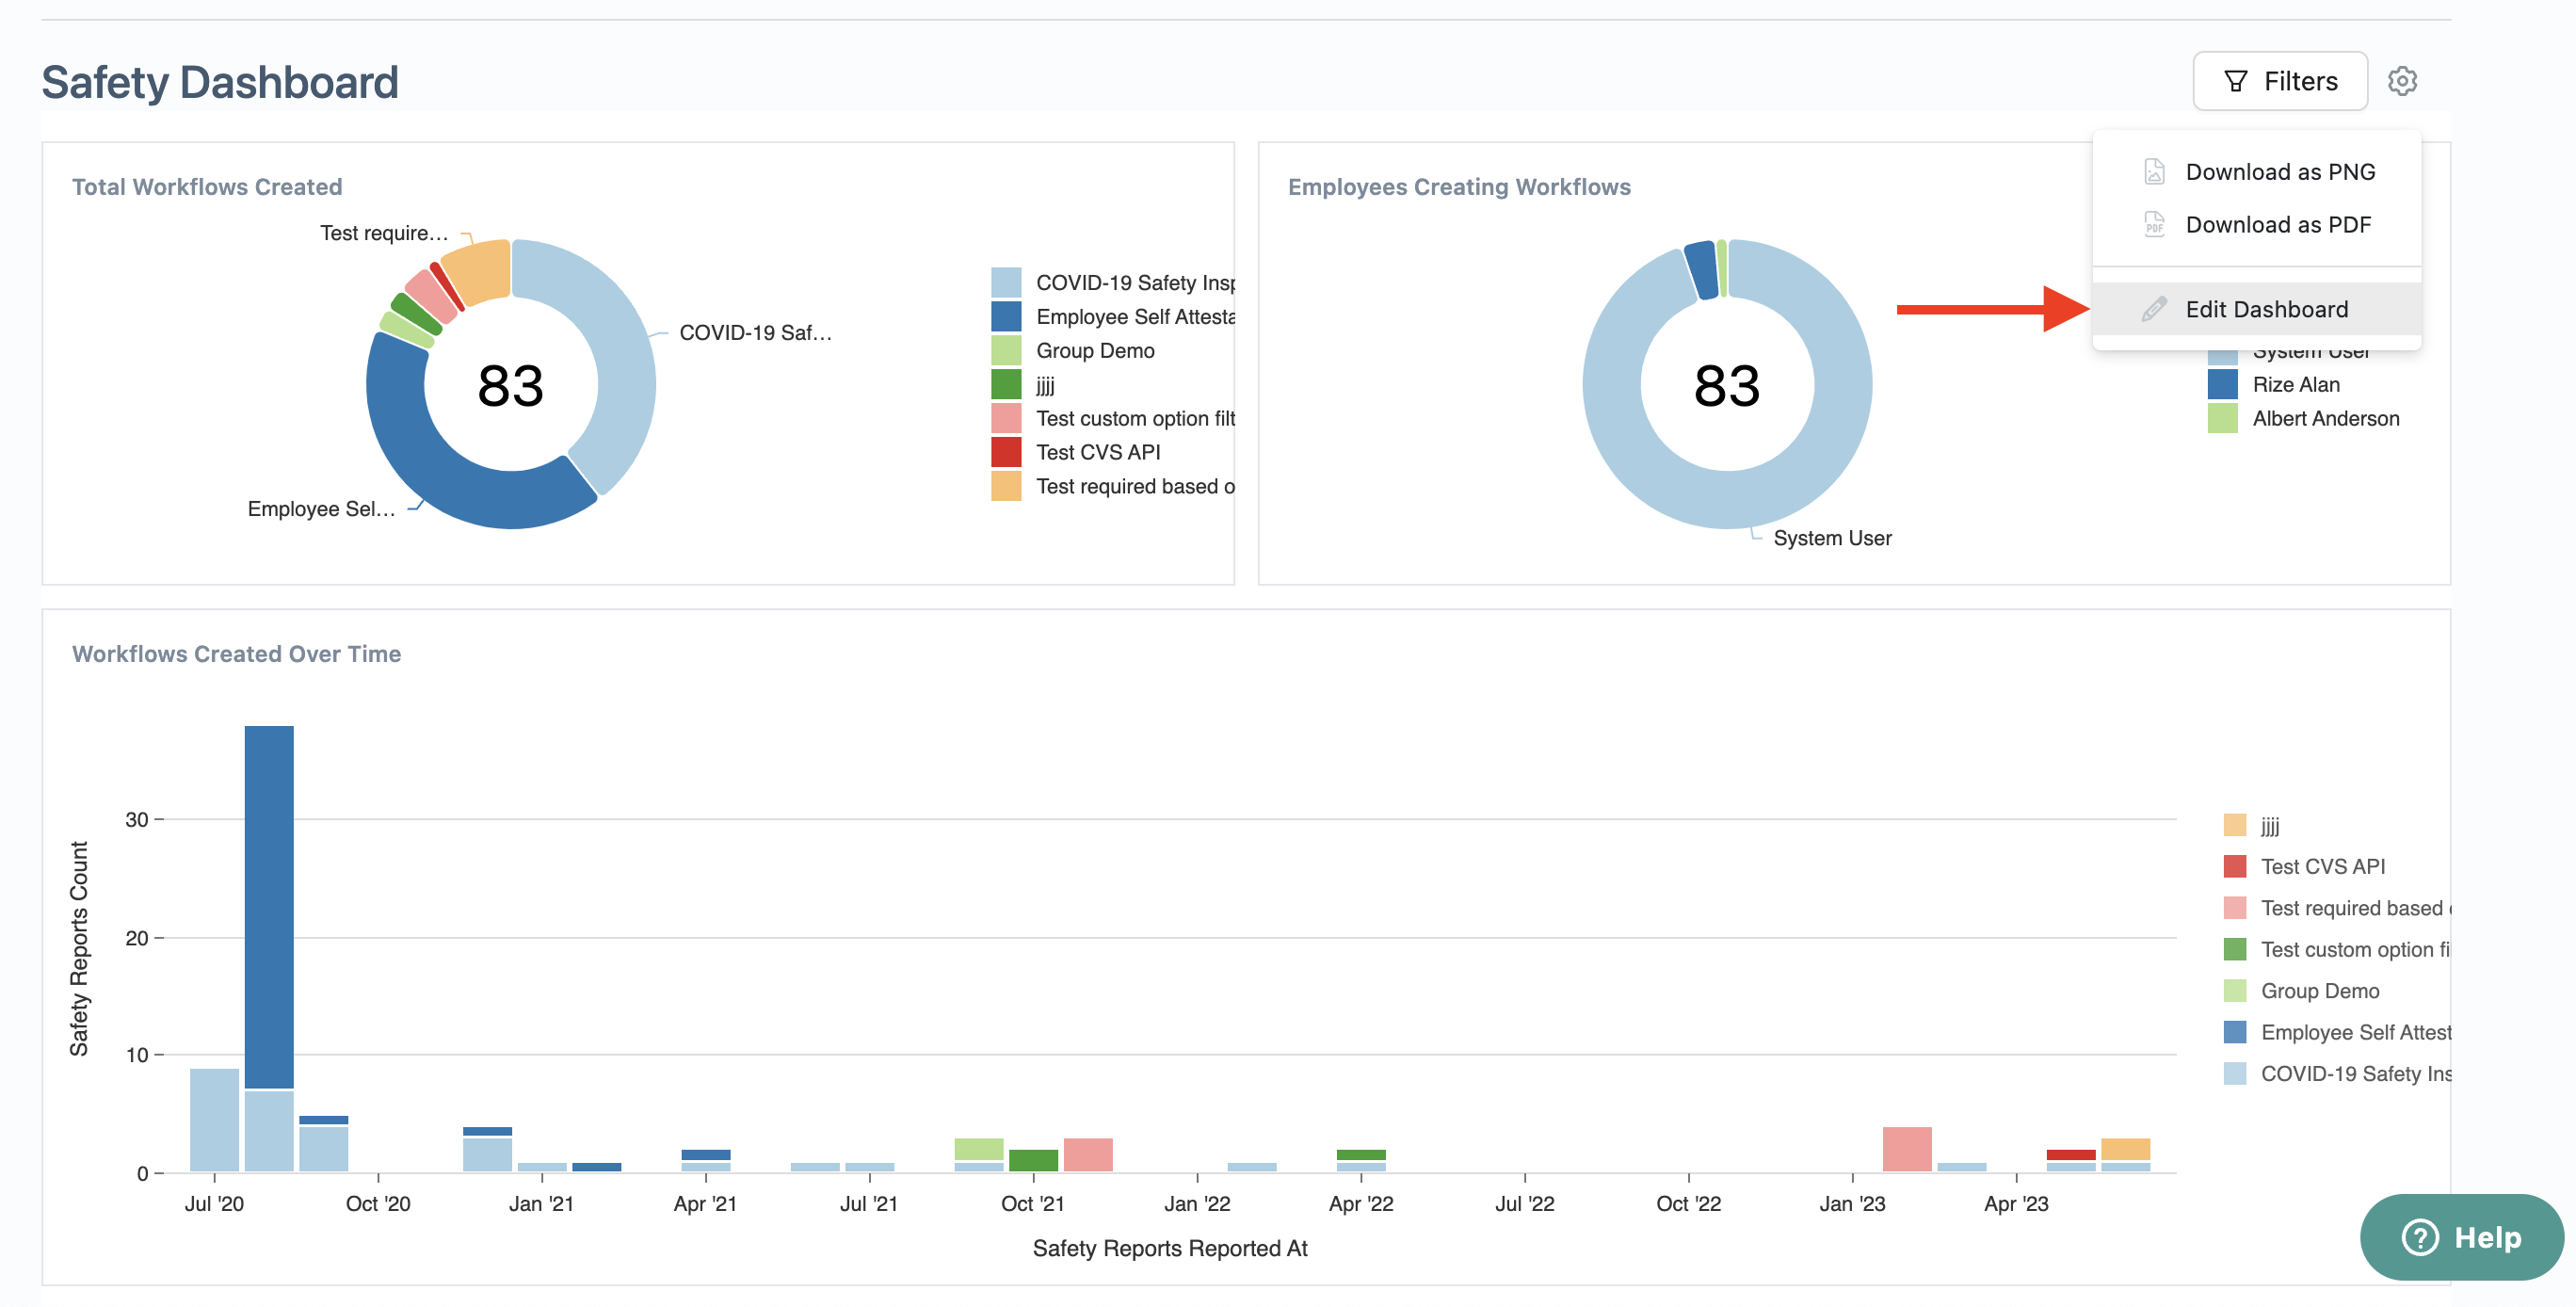This screenshot has height=1307, width=2576.
Task: Click the pencil icon beside Edit Dashboard
Action: pos(2154,309)
